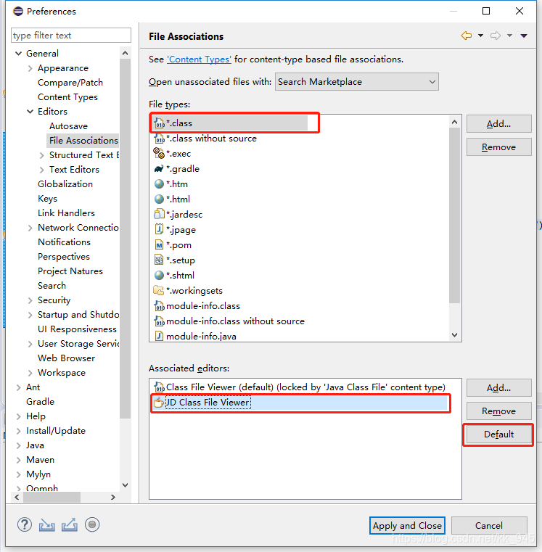Open the unassociated files editor dropdown
The height and width of the screenshot is (552, 542).
tap(357, 82)
